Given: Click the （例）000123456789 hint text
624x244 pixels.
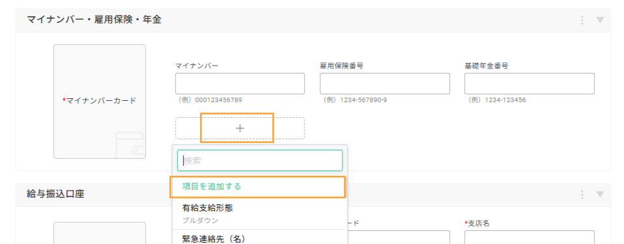Looking at the screenshot, I should click(208, 100).
